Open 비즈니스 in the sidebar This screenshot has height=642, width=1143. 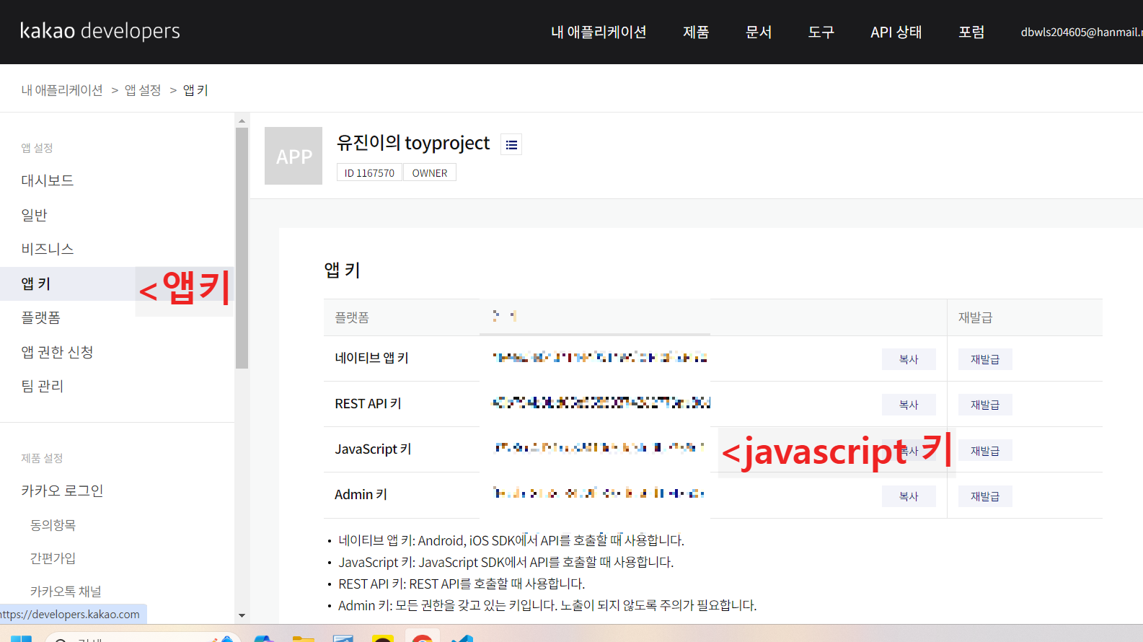[x=48, y=249]
